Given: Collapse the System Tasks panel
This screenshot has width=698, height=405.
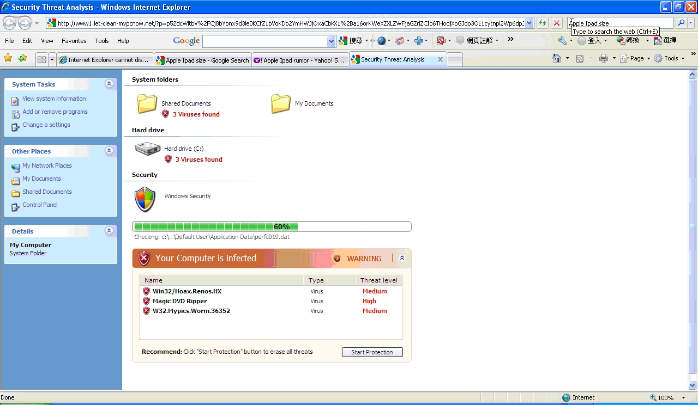Looking at the screenshot, I should [x=109, y=84].
